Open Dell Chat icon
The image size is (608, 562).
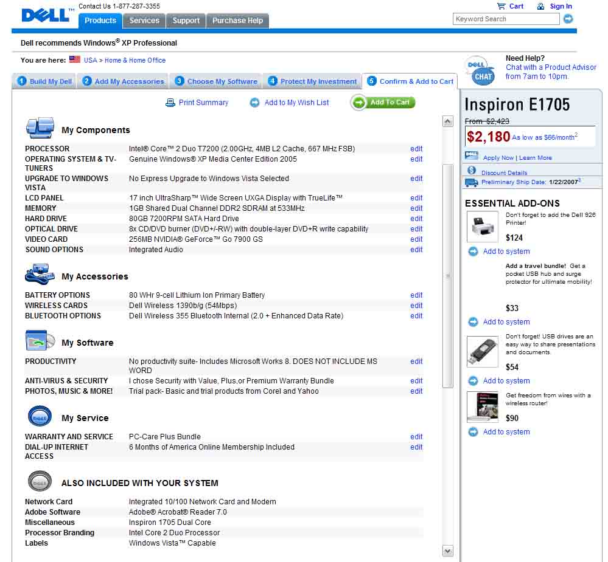point(481,71)
